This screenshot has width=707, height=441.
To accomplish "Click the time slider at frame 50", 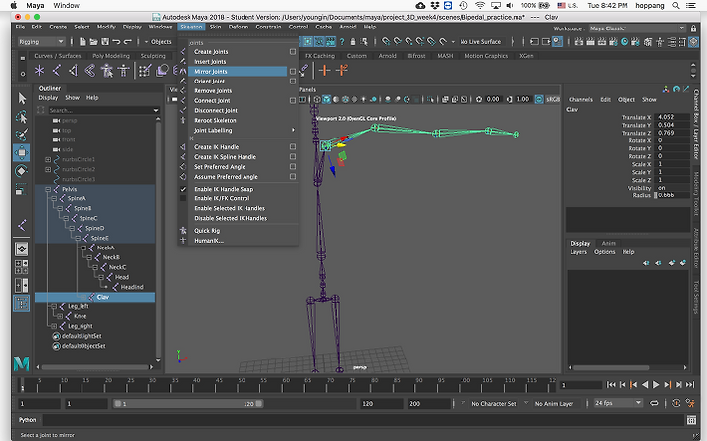I will [x=241, y=385].
